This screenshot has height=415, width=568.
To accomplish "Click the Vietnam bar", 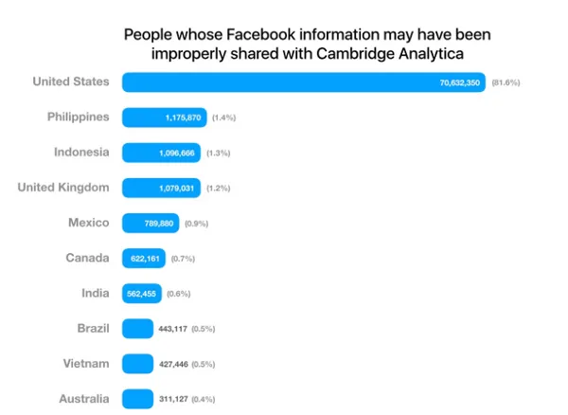I will click(x=137, y=364).
